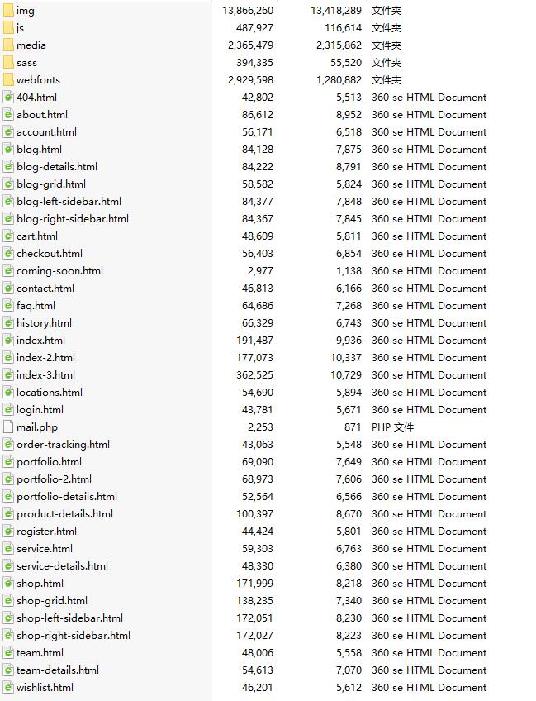This screenshot has width=536, height=701.
Task: Click the packed size 10,729
Action: pos(346,375)
